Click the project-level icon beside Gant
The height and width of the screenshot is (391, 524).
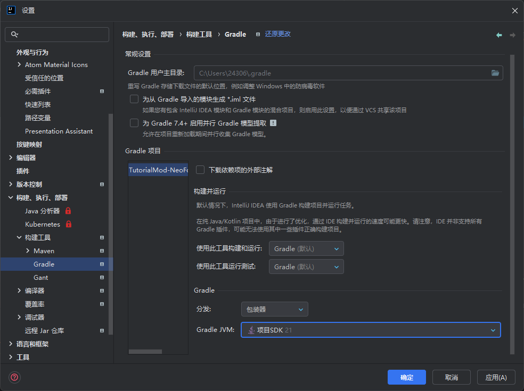pos(102,278)
